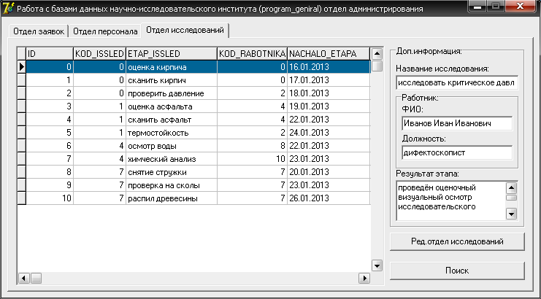
Task: Click the NACHALO_ETAPA column header
Action: tap(329, 54)
